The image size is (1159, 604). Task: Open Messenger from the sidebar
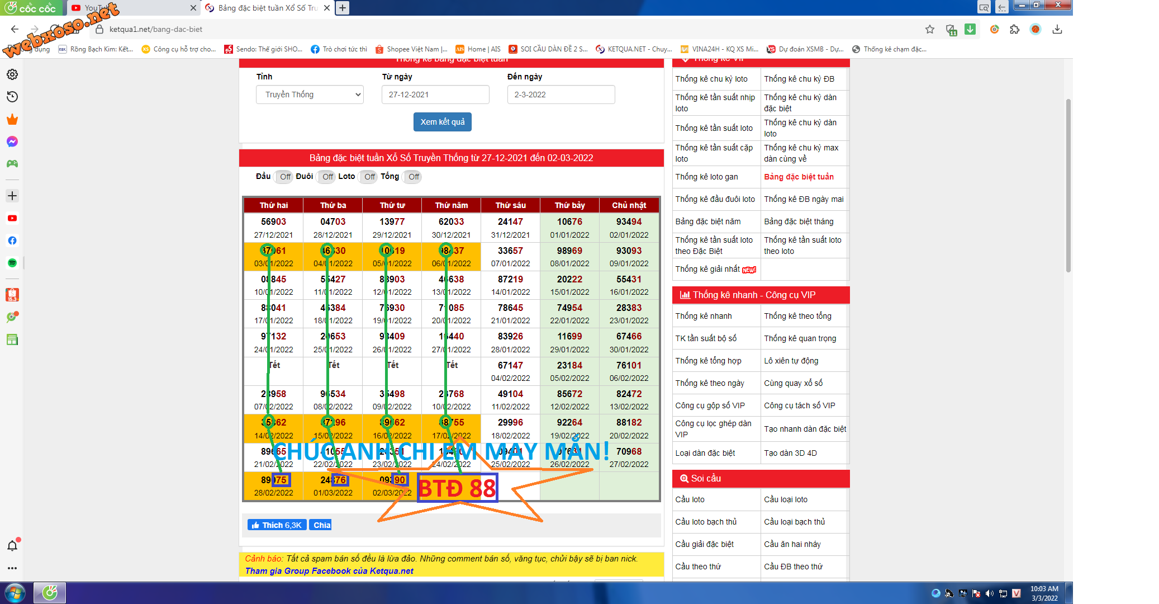click(12, 141)
